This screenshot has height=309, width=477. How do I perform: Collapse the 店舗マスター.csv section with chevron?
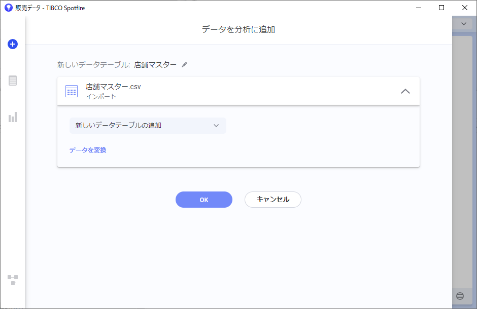pos(405,91)
